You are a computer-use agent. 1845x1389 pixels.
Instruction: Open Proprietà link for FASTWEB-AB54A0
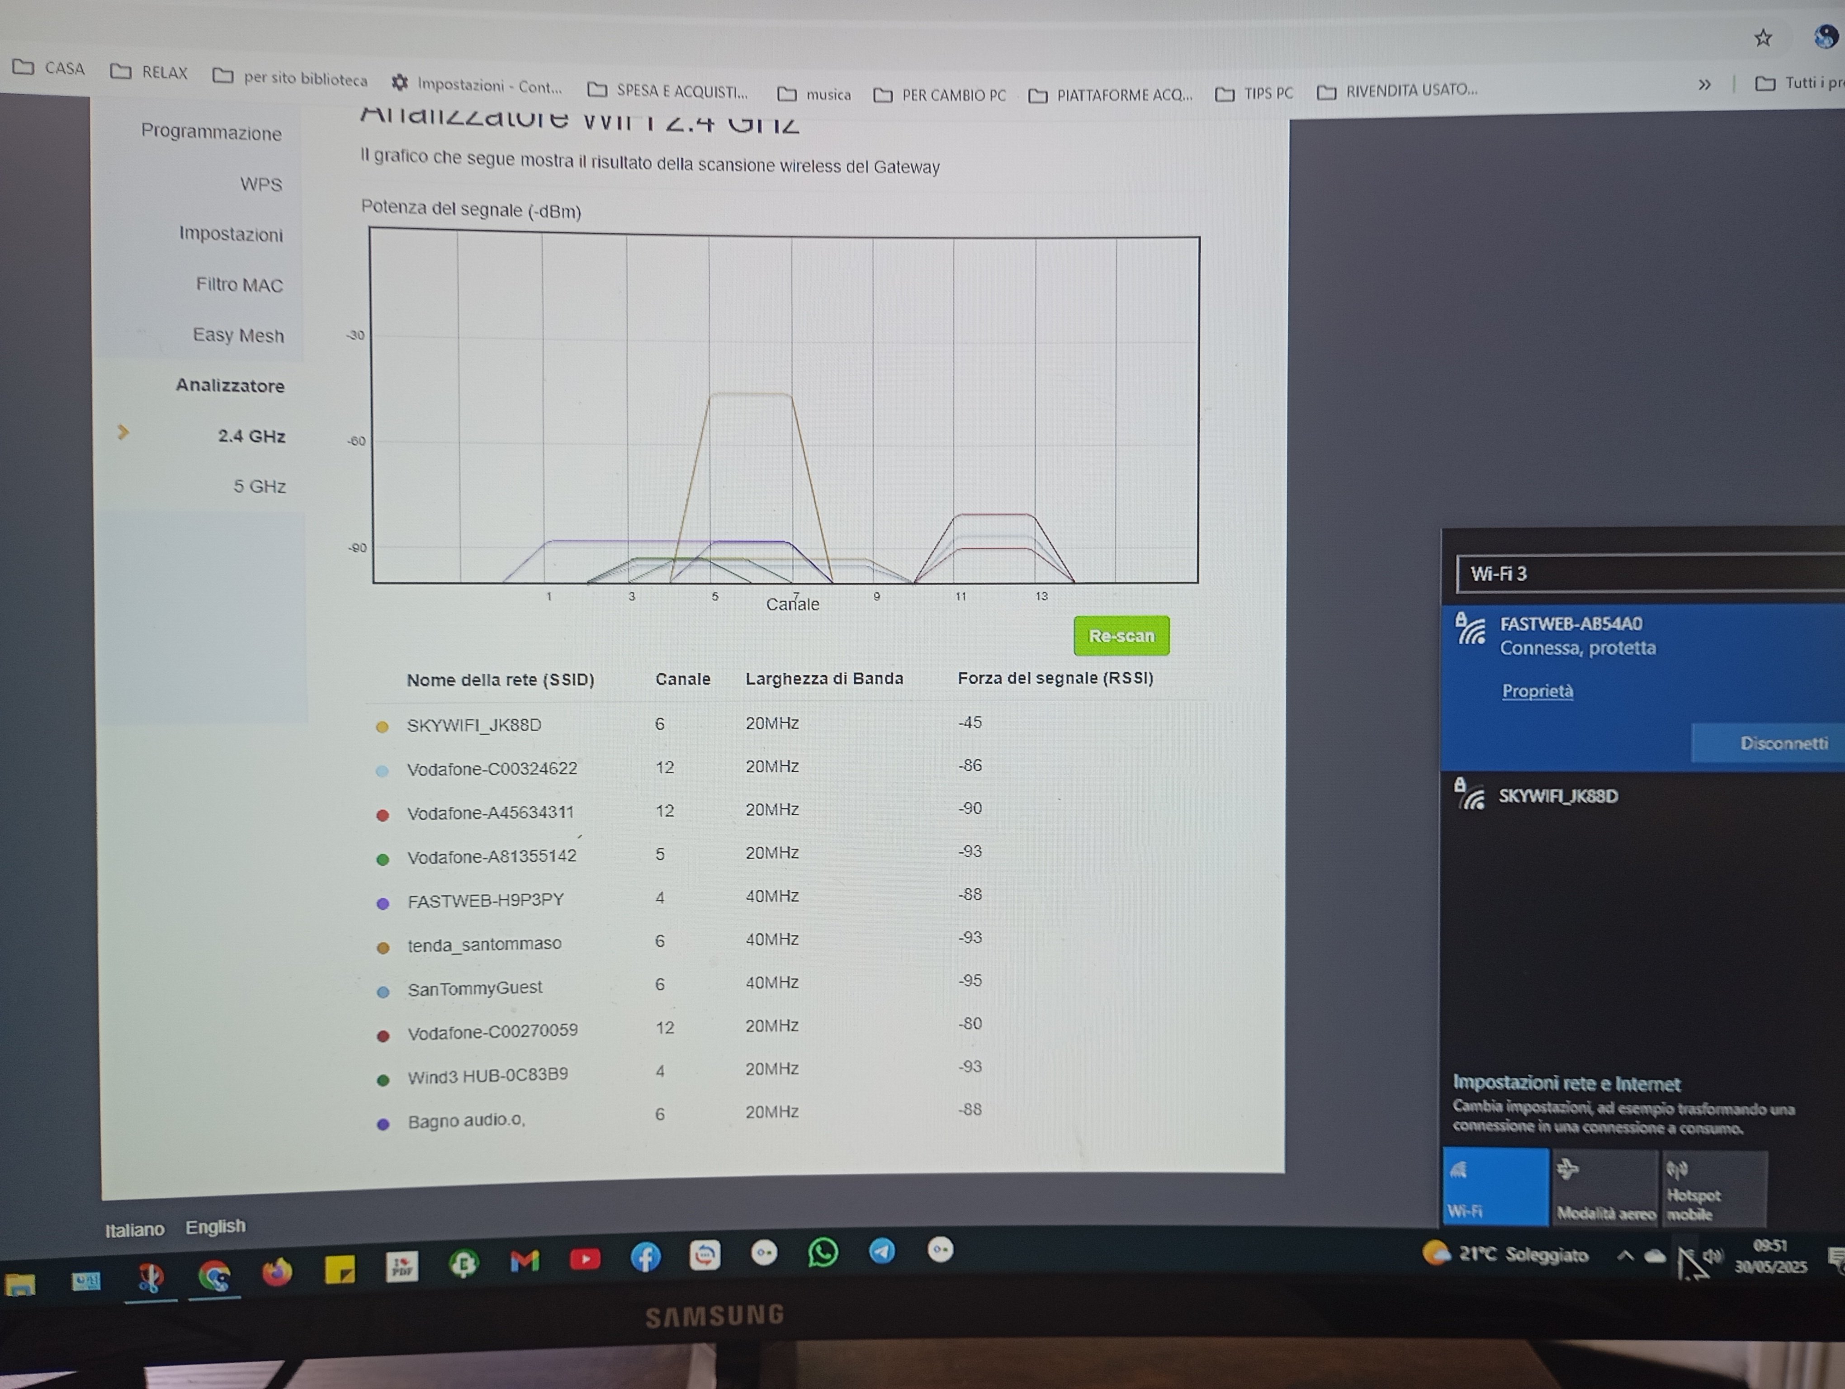[x=1537, y=691]
